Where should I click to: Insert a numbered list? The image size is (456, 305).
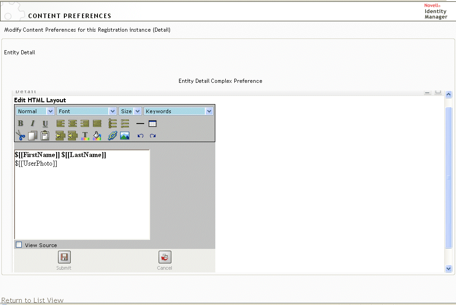[x=112, y=124]
